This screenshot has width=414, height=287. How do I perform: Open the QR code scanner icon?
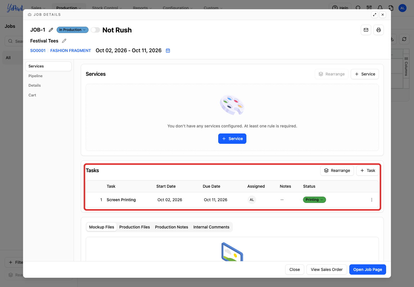pyautogui.click(x=369, y=8)
